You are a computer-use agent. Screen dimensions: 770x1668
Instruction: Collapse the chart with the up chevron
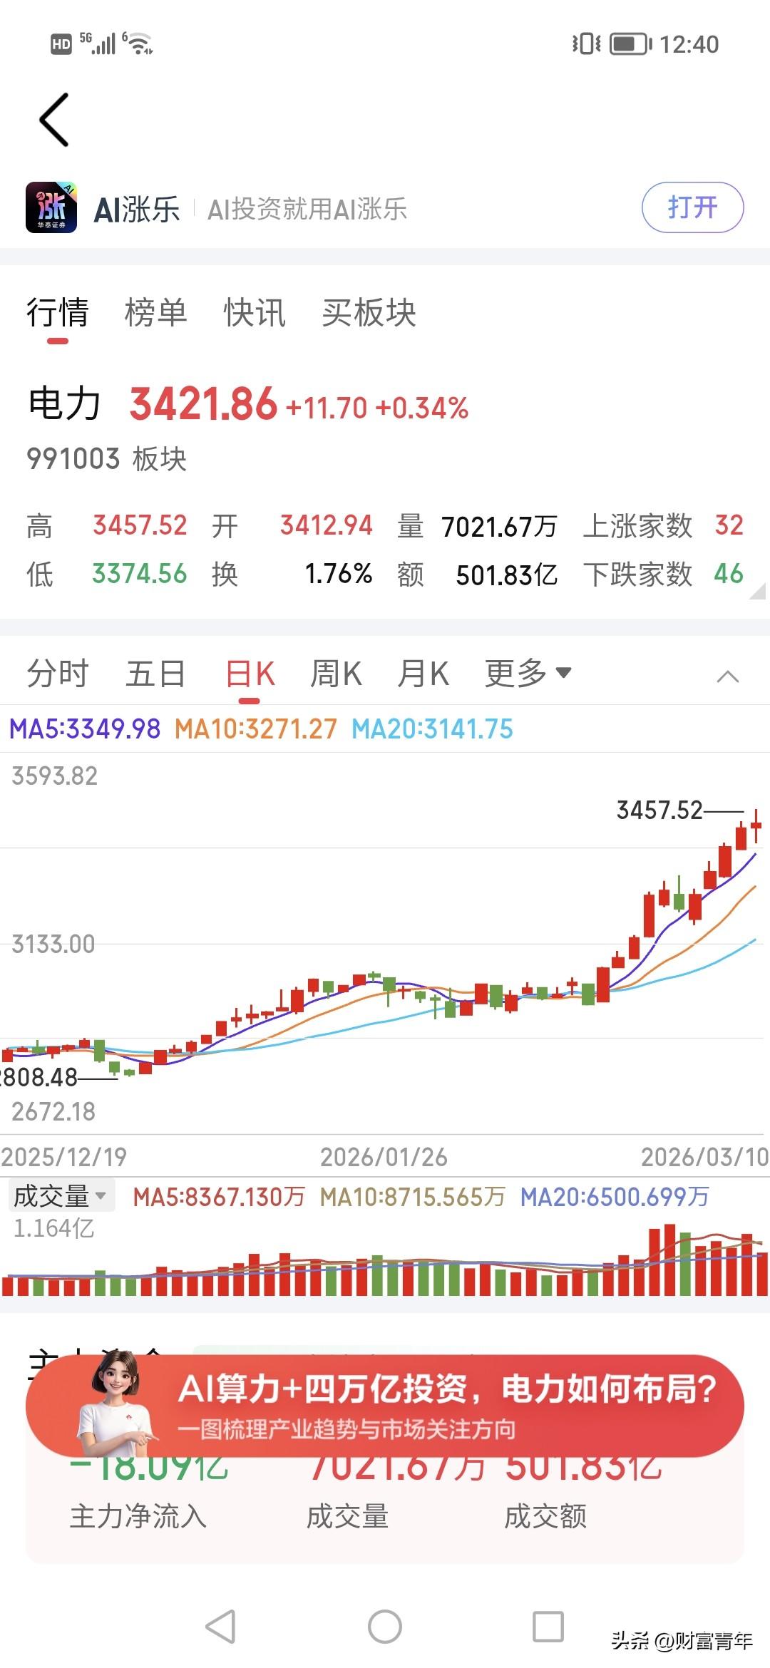[x=727, y=676]
